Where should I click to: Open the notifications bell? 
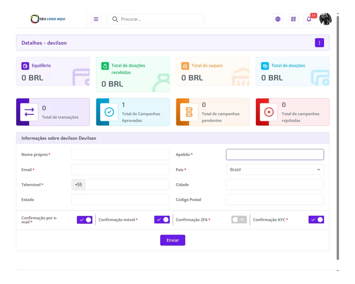(309, 19)
